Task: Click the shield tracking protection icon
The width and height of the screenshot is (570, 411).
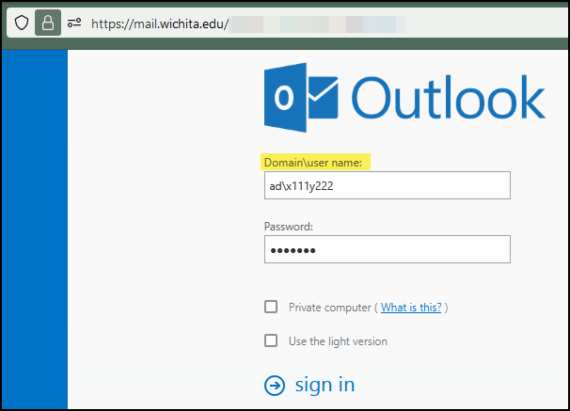Action: pyautogui.click(x=22, y=23)
